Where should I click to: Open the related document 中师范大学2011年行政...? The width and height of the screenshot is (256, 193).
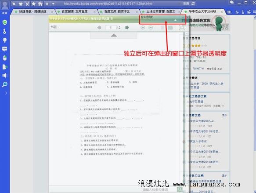point(205,131)
